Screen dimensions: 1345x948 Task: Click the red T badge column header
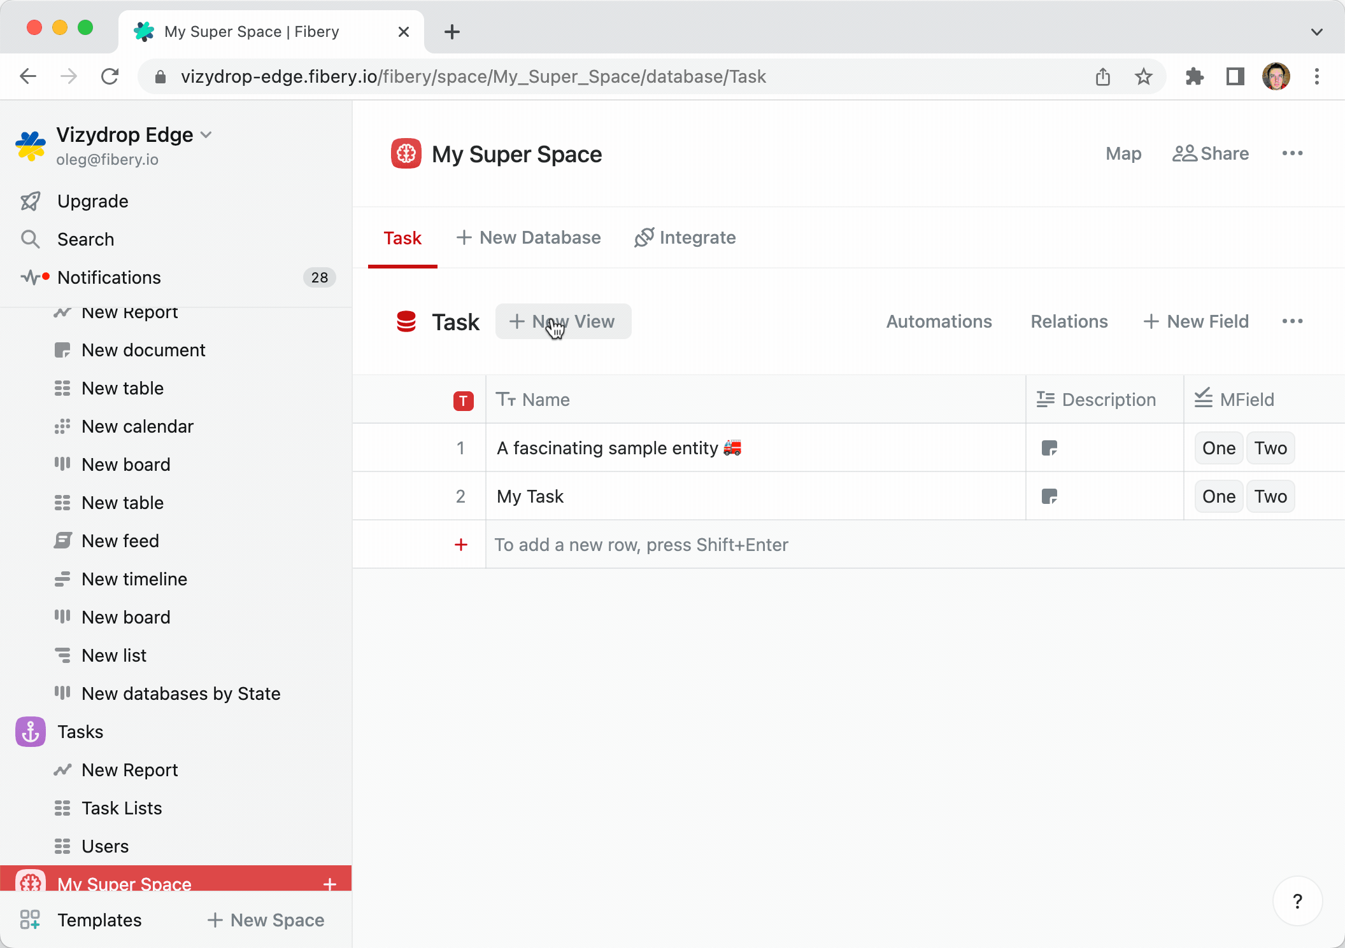tap(463, 401)
